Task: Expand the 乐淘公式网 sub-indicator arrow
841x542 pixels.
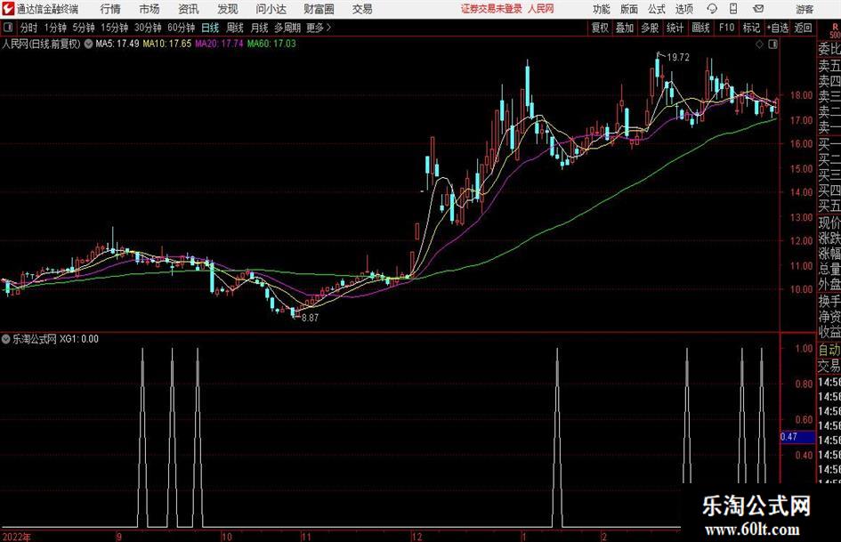Action: (6, 339)
